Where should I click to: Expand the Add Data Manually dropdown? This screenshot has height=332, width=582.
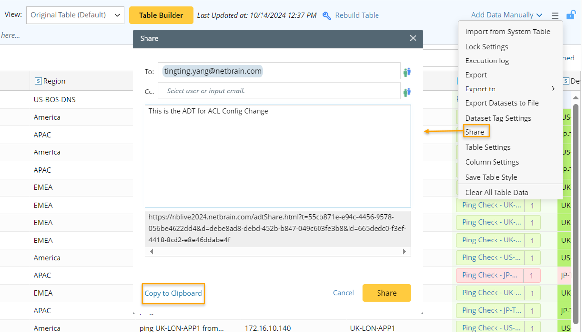[x=507, y=15]
